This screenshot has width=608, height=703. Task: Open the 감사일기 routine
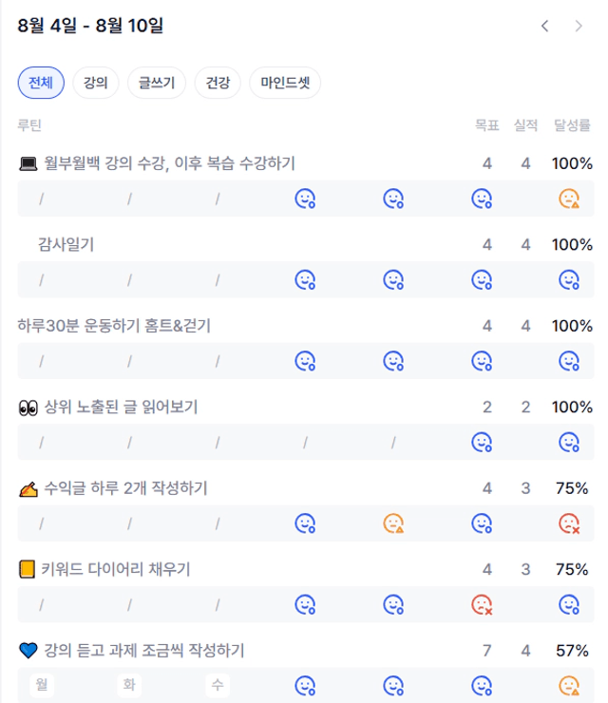point(66,244)
